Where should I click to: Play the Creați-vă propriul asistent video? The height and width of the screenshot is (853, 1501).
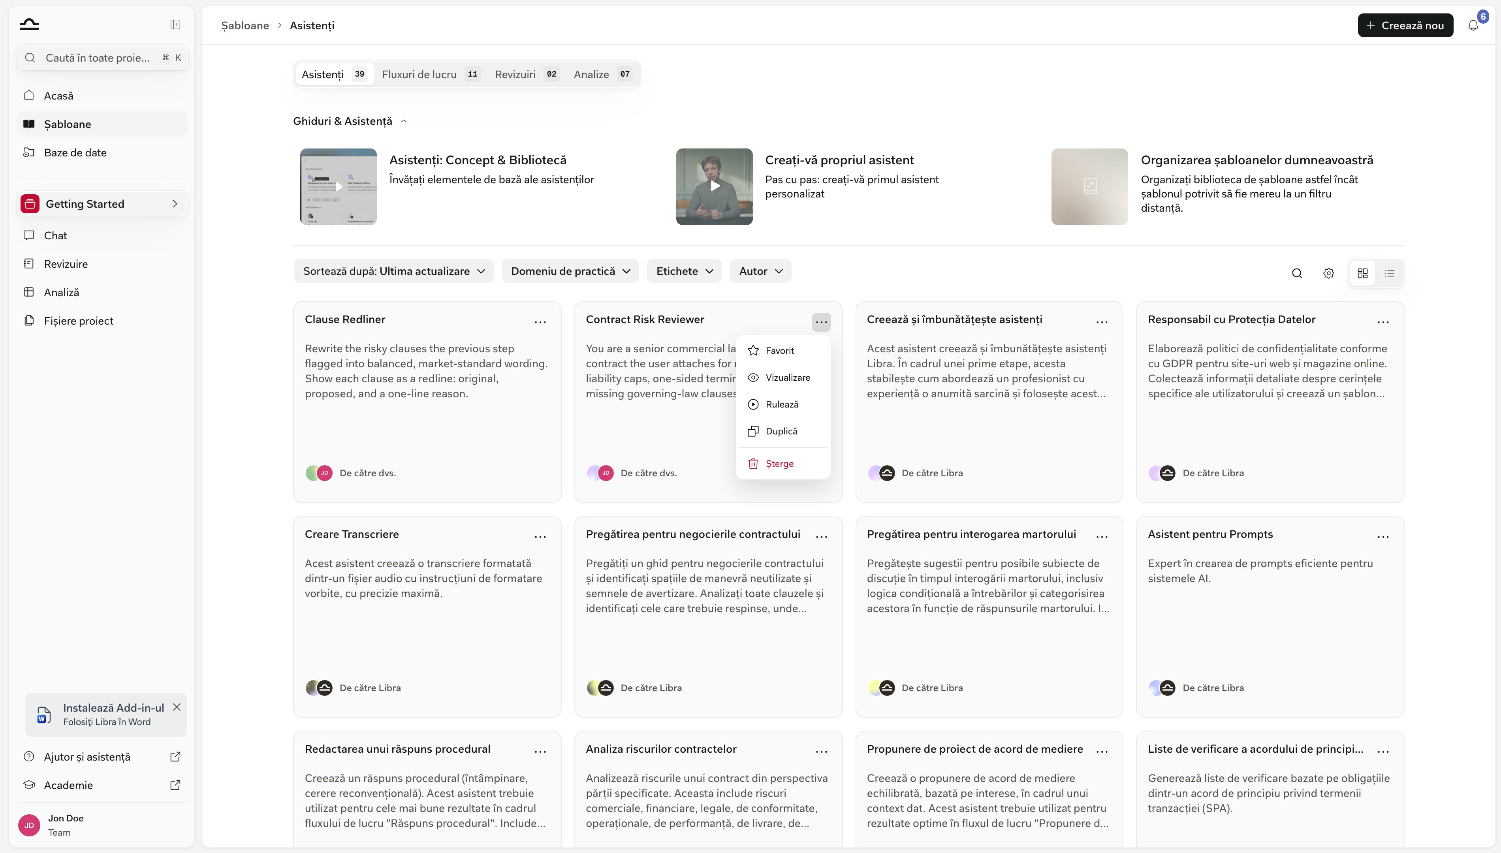click(714, 186)
